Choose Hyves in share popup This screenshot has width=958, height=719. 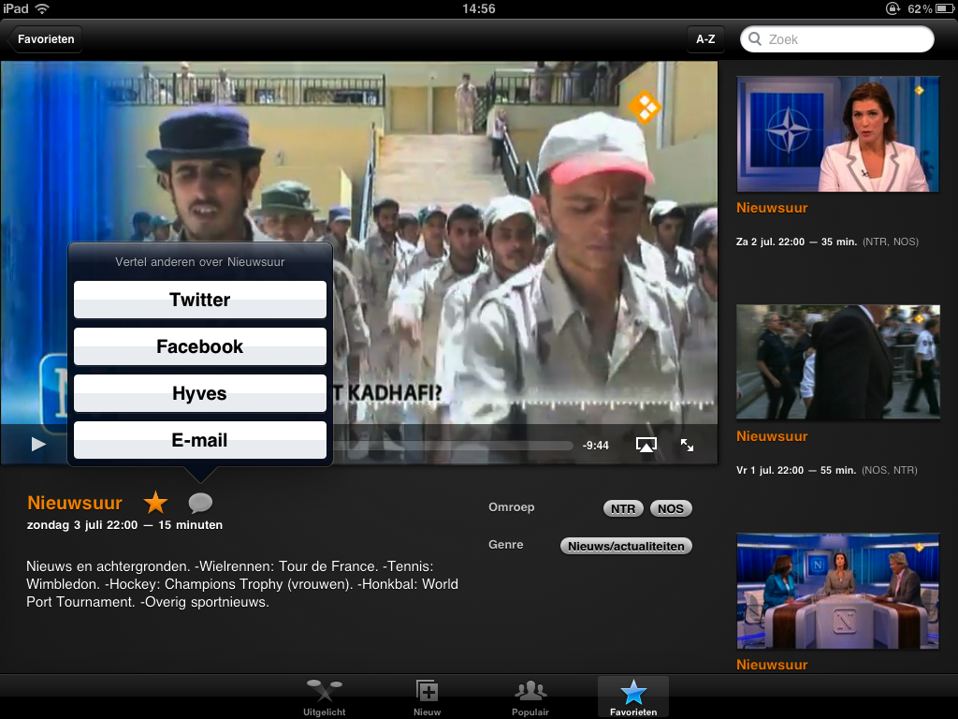point(200,393)
